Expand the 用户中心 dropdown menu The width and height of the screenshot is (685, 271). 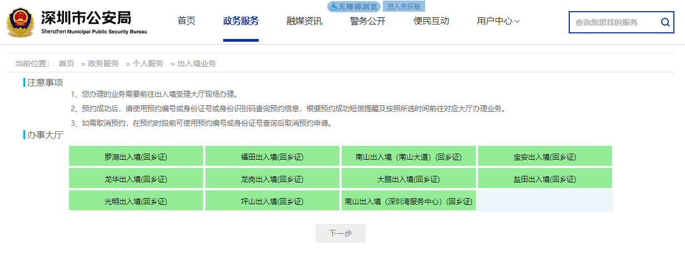click(498, 21)
